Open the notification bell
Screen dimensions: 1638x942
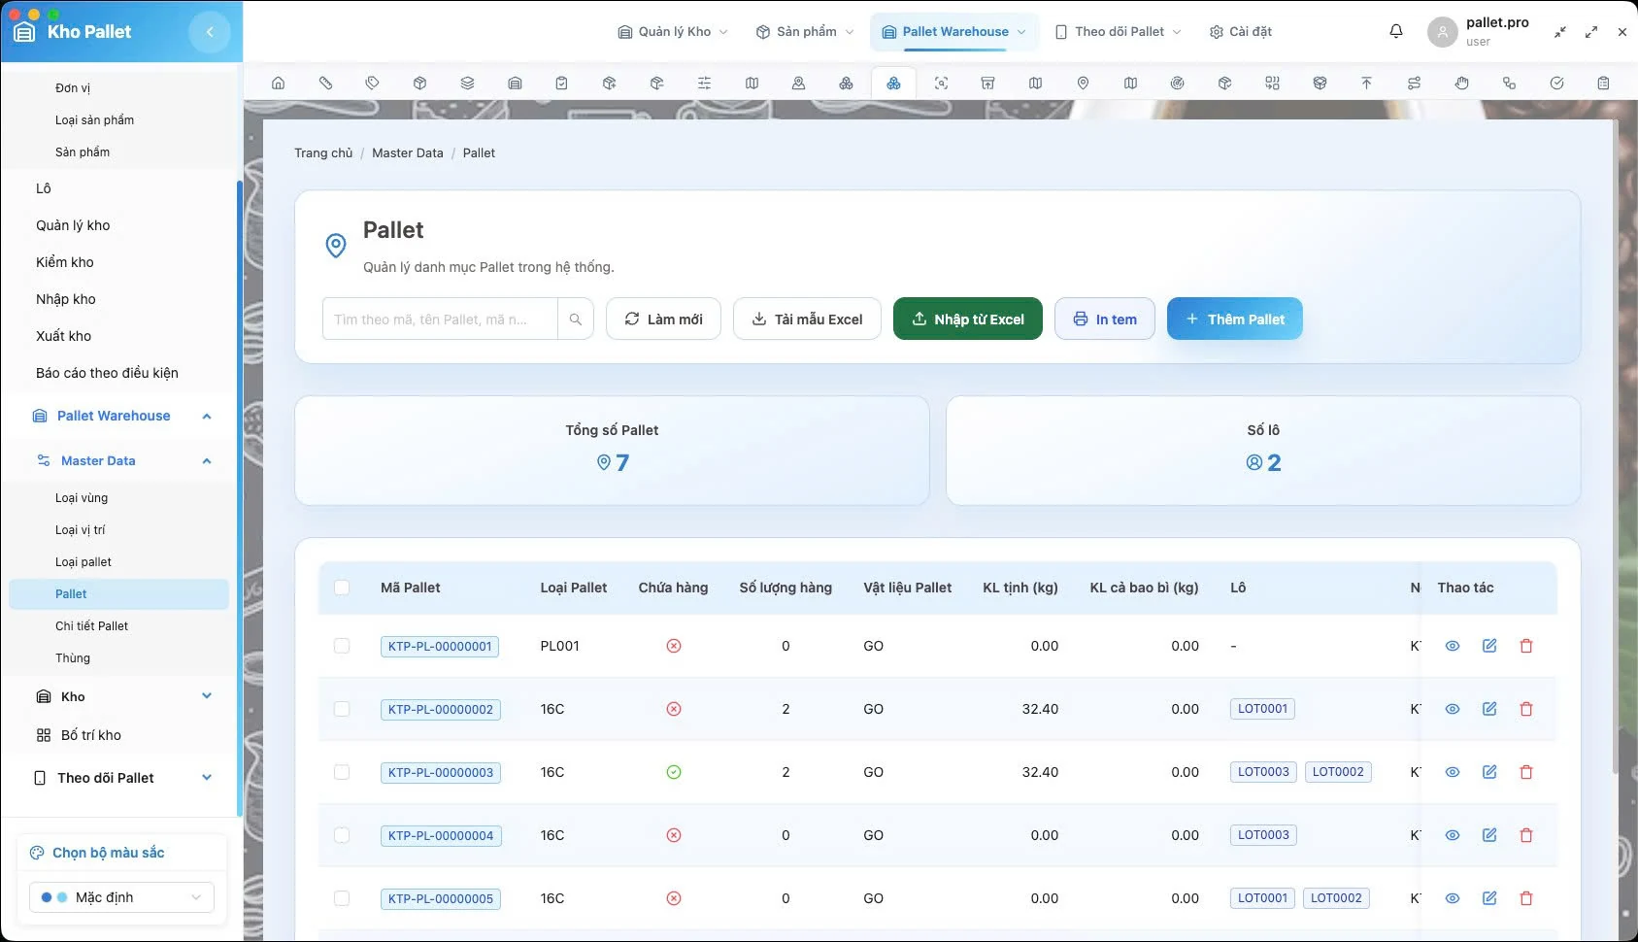click(1396, 31)
